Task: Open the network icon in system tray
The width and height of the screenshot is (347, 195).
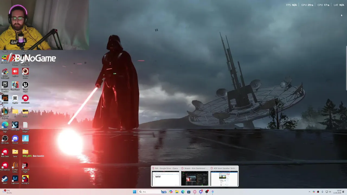Action: (x=326, y=192)
